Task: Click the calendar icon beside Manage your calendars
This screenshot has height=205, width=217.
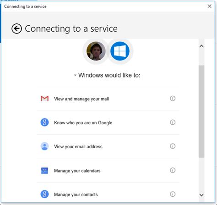Action: pos(44,171)
